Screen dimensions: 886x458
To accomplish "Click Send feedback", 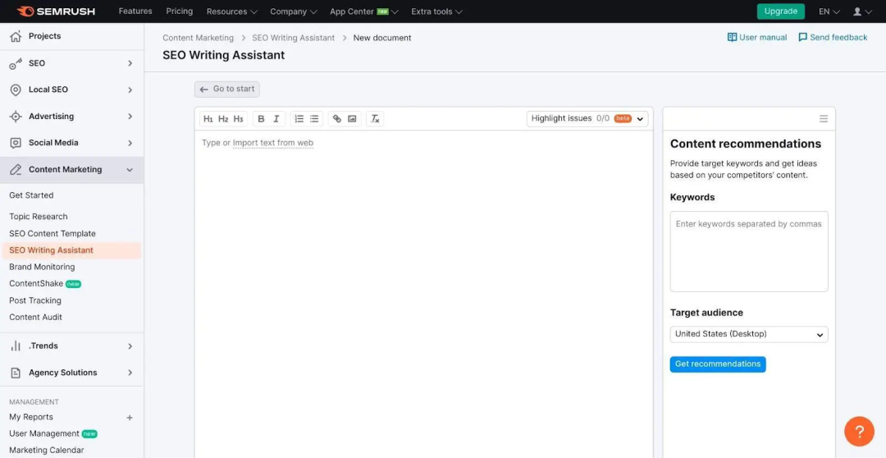I will pos(833,37).
